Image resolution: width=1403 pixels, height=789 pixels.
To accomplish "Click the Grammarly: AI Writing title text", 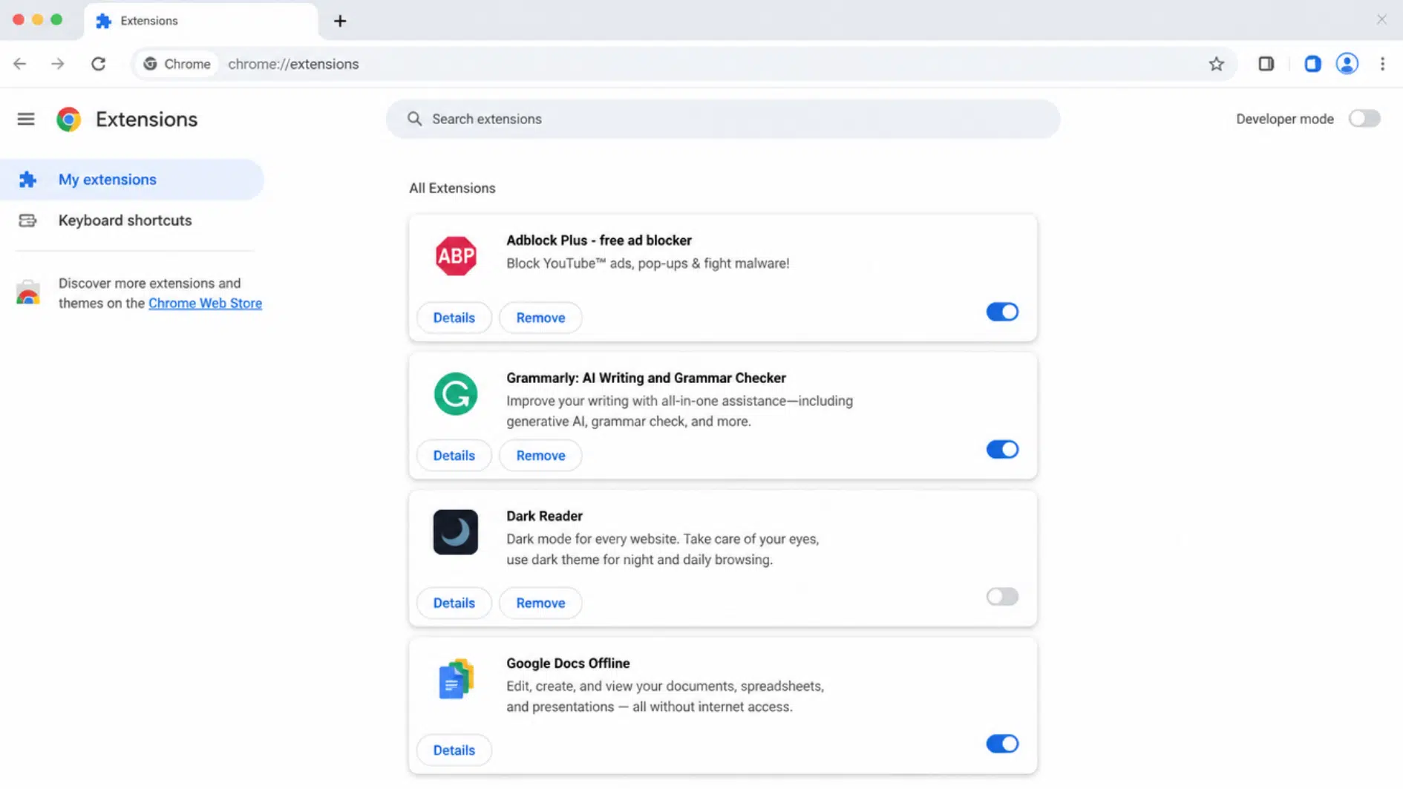I will 646,378.
